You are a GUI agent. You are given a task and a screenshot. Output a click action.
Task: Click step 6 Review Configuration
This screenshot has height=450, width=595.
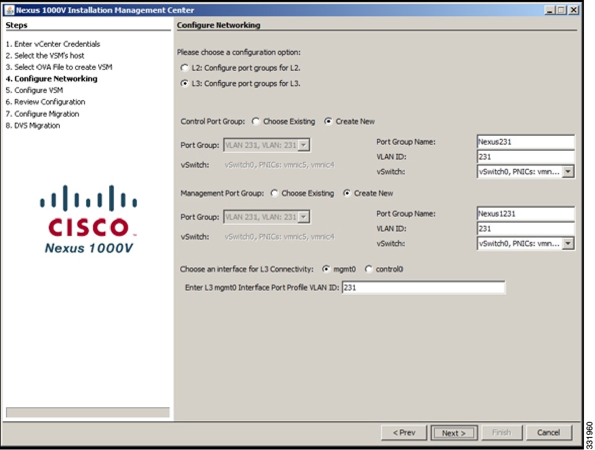coord(45,102)
